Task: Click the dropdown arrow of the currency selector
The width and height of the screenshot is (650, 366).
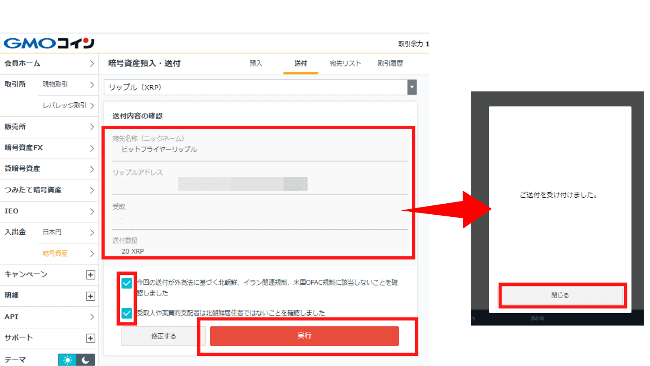Action: coord(412,87)
